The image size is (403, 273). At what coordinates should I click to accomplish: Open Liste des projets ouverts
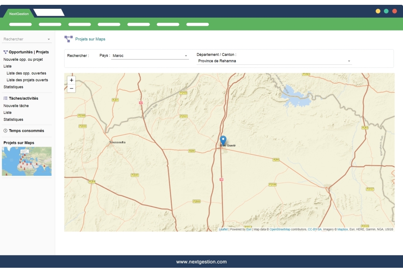[27, 80]
